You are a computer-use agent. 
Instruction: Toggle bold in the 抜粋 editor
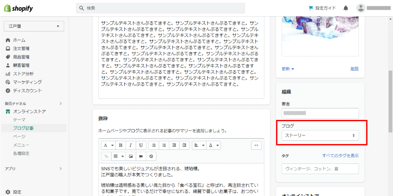(121, 145)
